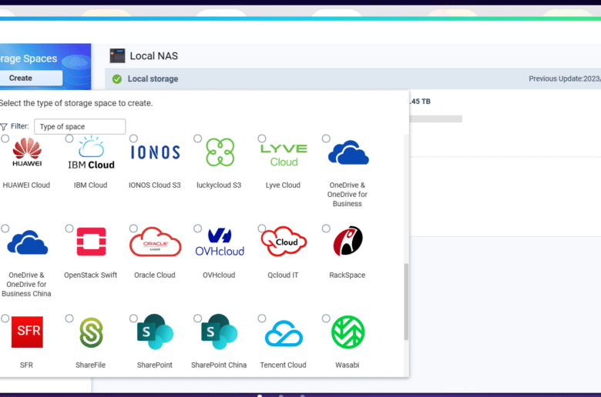Choose the OpenStack Swift radio button

tap(69, 229)
